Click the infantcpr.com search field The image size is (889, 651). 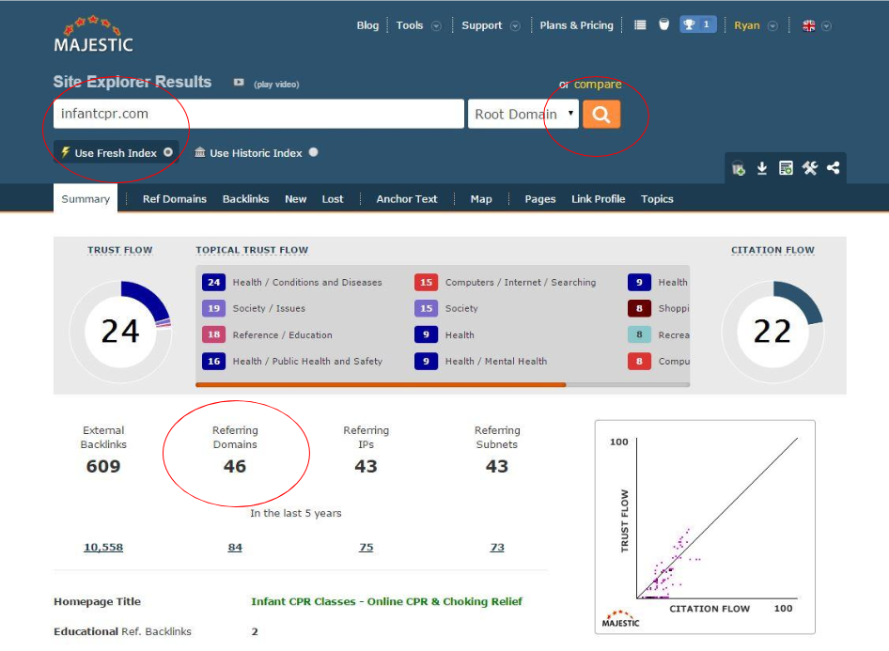click(258, 114)
